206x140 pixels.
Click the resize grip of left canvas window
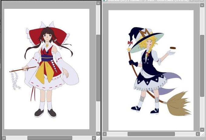tap(98, 138)
